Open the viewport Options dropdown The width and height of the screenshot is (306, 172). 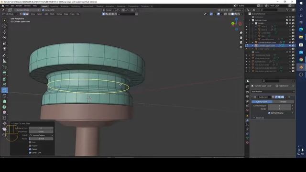238,10
